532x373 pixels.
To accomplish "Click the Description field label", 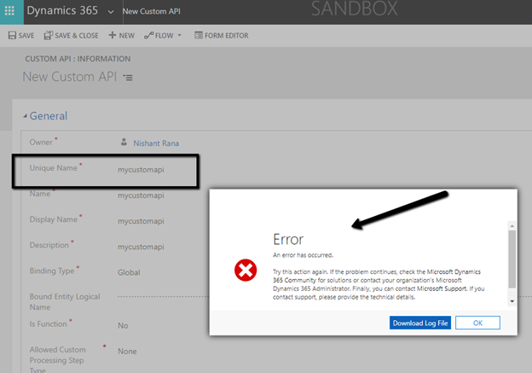I will (x=49, y=245).
